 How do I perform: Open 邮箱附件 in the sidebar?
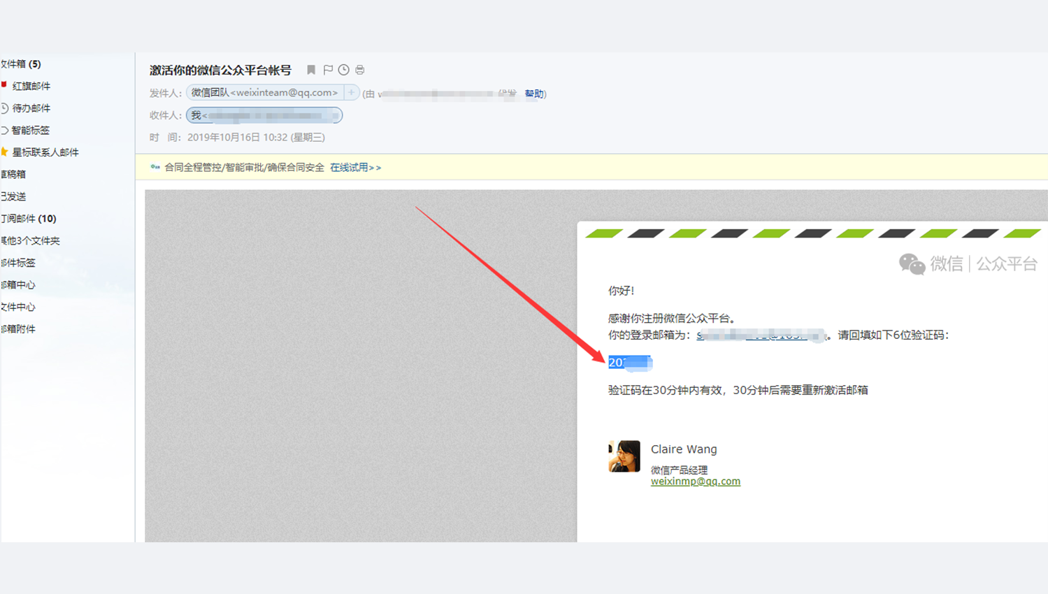[18, 329]
